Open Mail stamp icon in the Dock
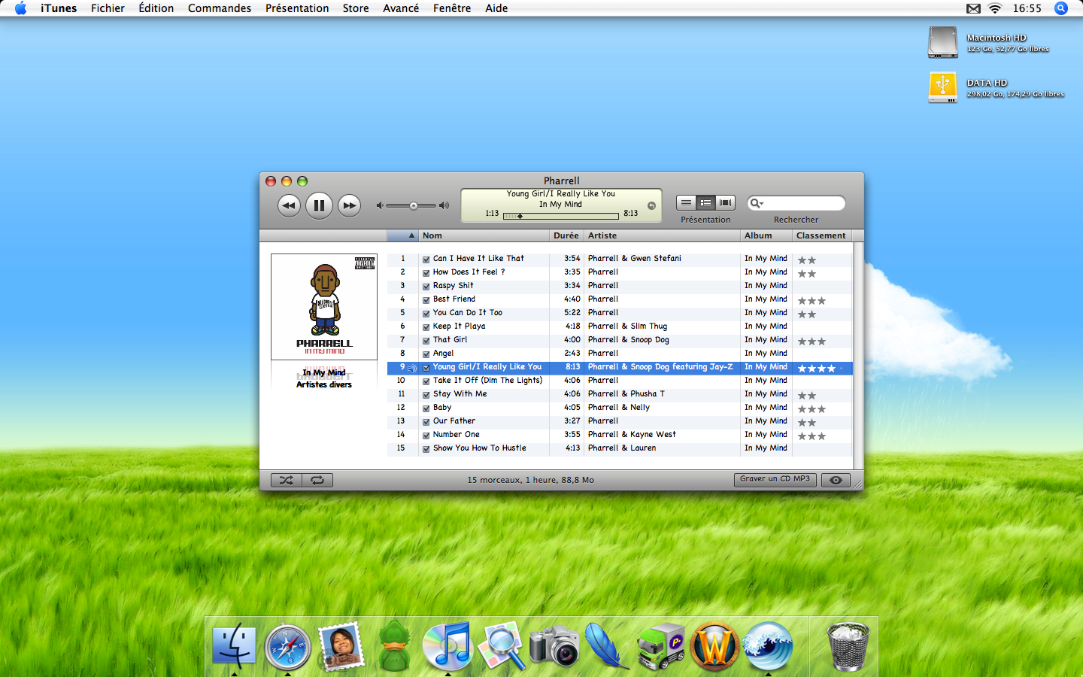Image resolution: width=1083 pixels, height=677 pixels. coord(341,646)
